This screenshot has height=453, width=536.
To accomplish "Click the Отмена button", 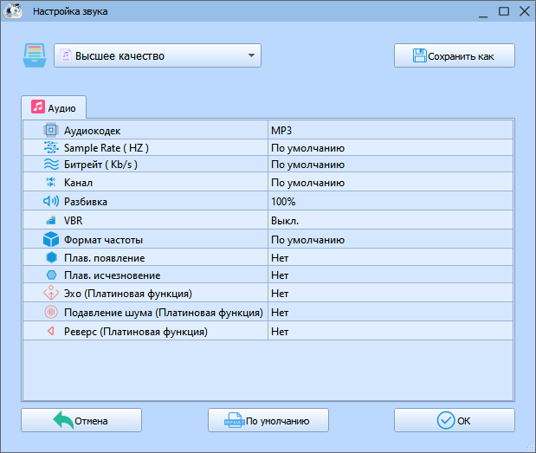I will click(x=81, y=420).
